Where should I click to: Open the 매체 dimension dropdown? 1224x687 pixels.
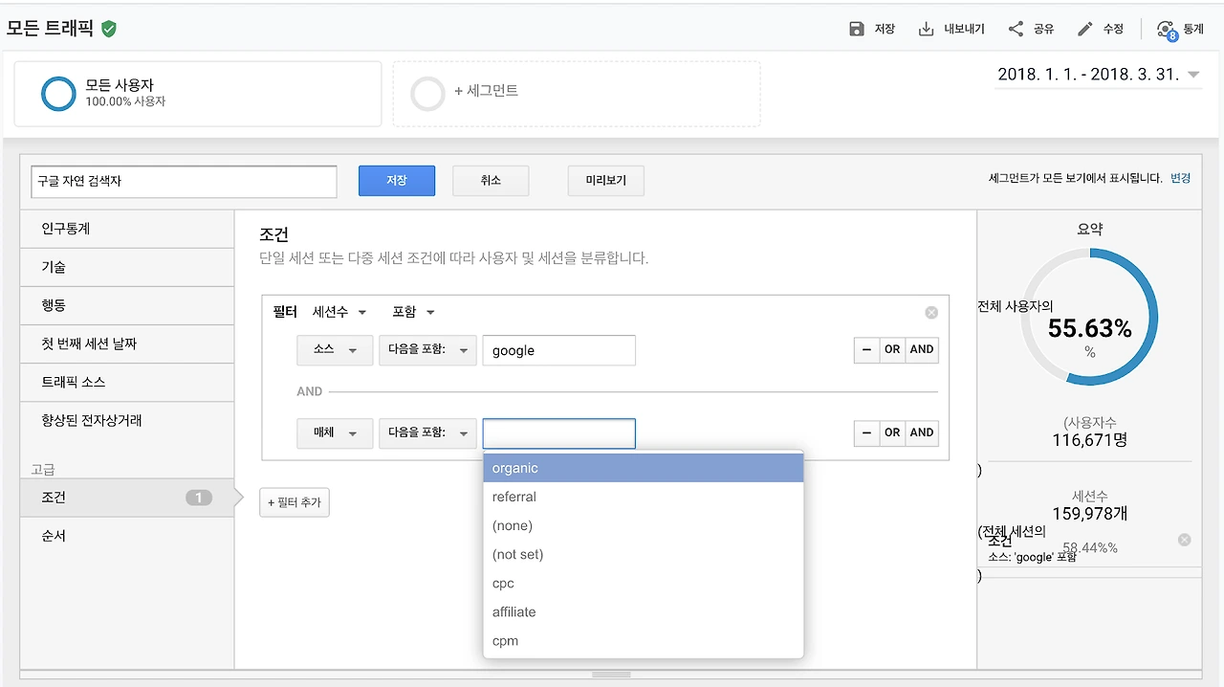[x=335, y=432]
